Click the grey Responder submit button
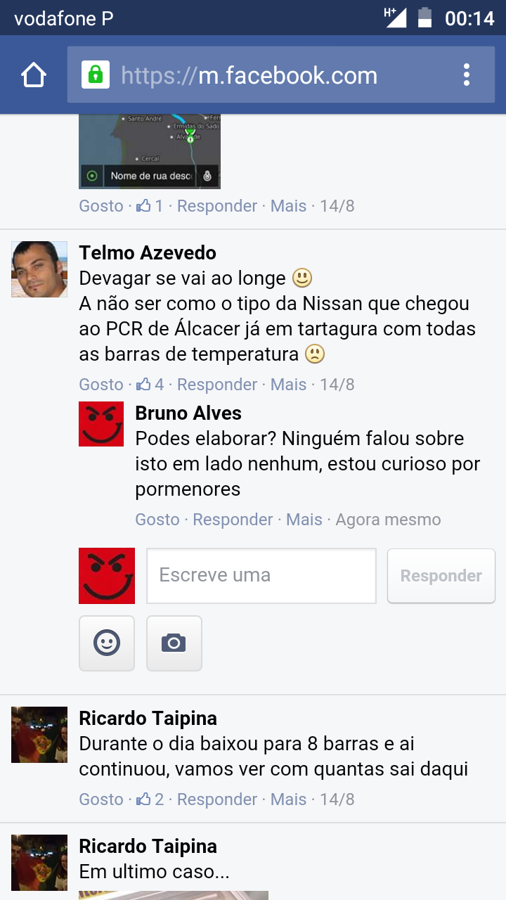The height and width of the screenshot is (900, 506). pyautogui.click(x=441, y=576)
